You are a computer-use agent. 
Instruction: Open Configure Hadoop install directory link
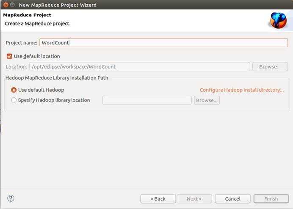click(241, 90)
